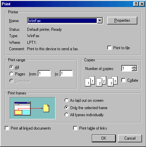This screenshot has height=147, width=146.
Task: Increase number of copies with up arrow
Action: tap(134, 67)
